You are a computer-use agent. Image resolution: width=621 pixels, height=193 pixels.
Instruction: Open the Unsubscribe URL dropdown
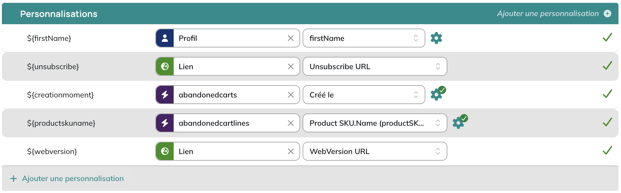(x=375, y=66)
